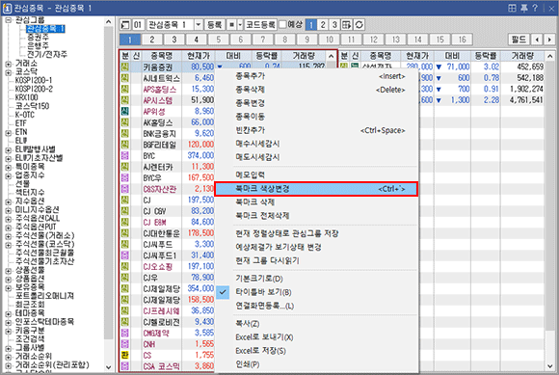This screenshot has width=559, height=375.
Task: Select K-OTC in the tree
Action: 25,115
